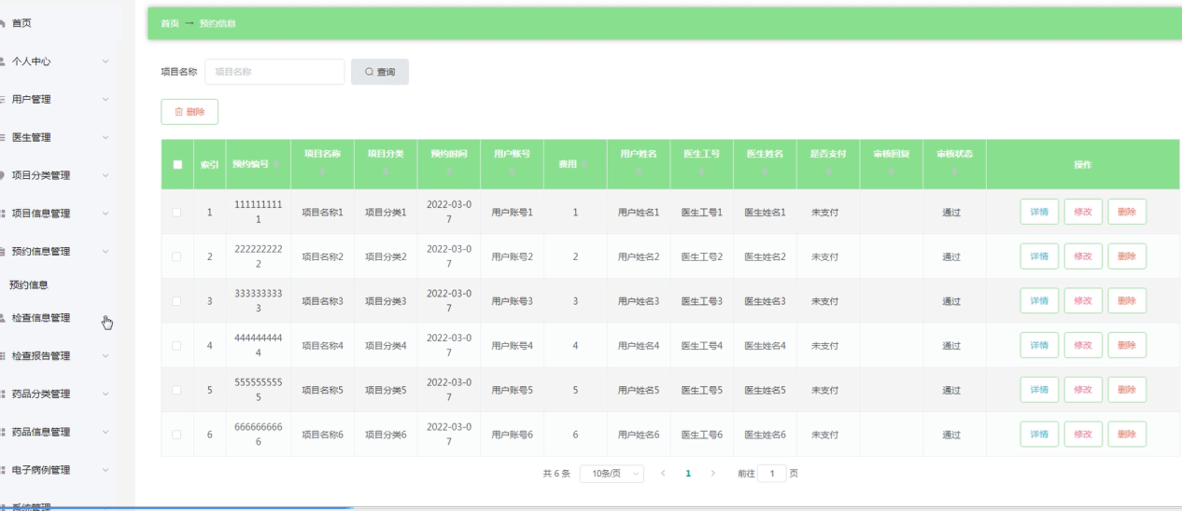This screenshot has width=1182, height=511.
Task: Check the box for row 6666666666
Action: click(x=177, y=435)
